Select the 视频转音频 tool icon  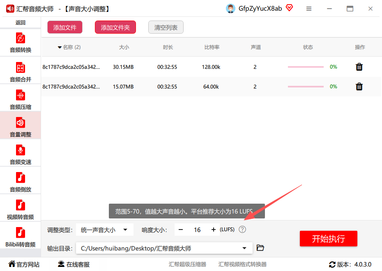(21, 205)
